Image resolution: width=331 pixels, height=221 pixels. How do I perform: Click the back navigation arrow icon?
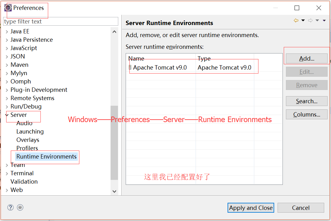tap(296, 20)
